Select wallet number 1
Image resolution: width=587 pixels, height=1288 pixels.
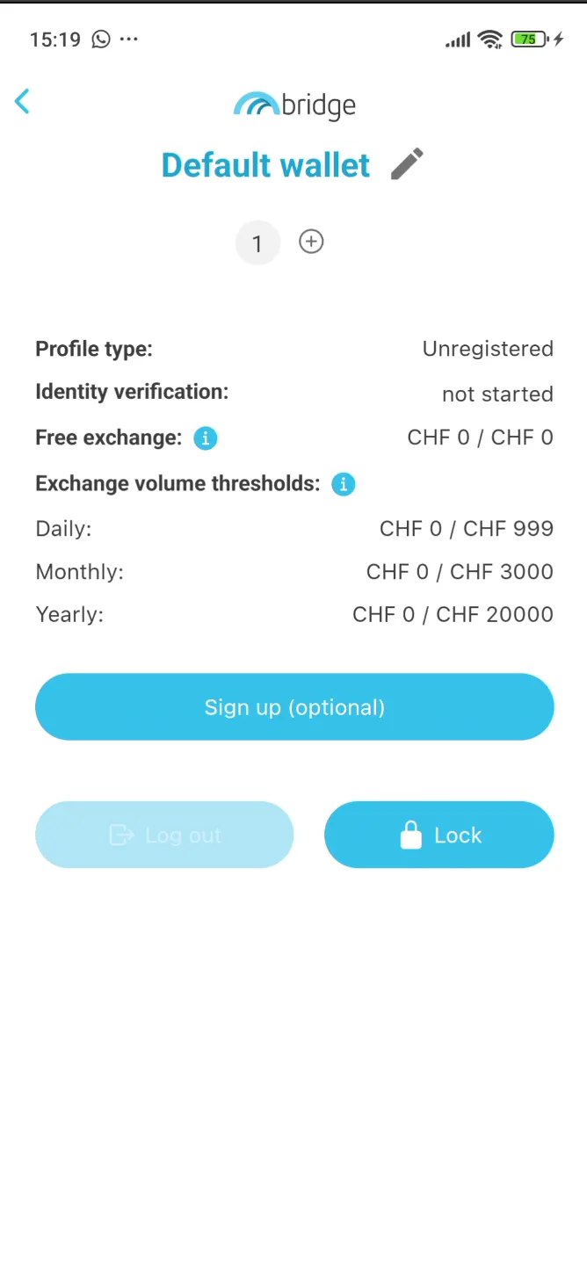pos(257,242)
